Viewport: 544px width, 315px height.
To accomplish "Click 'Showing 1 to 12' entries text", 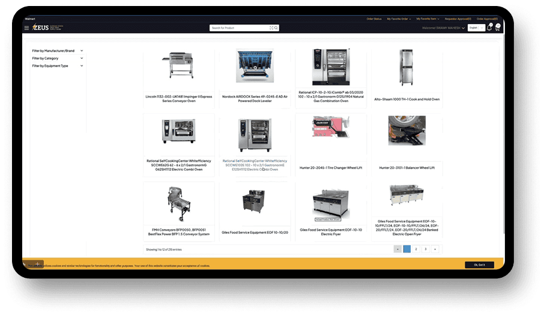I will [164, 249].
